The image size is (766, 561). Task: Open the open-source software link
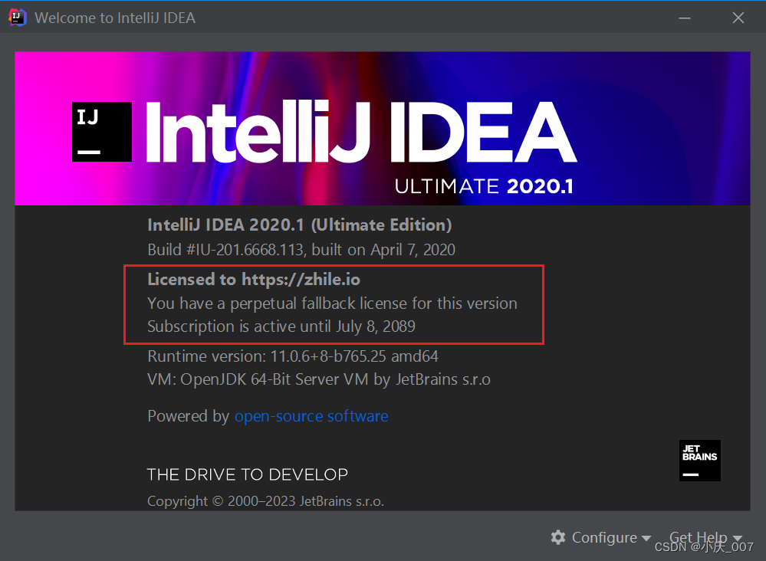pos(311,416)
